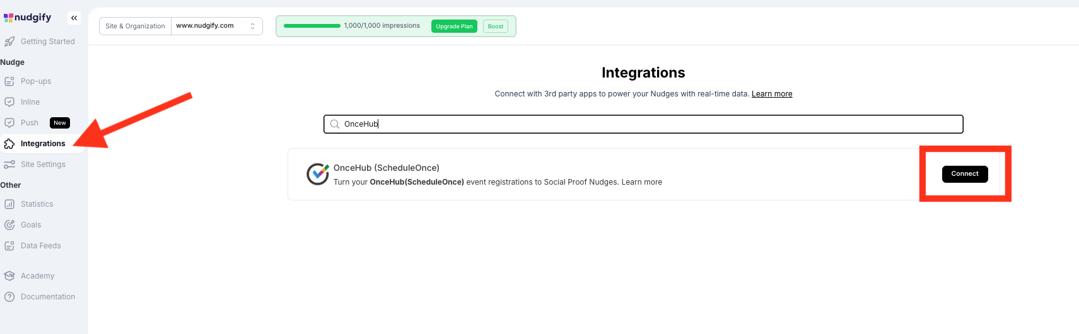
Task: Collapse the sidebar with the double-chevron icon
Action: tap(74, 18)
